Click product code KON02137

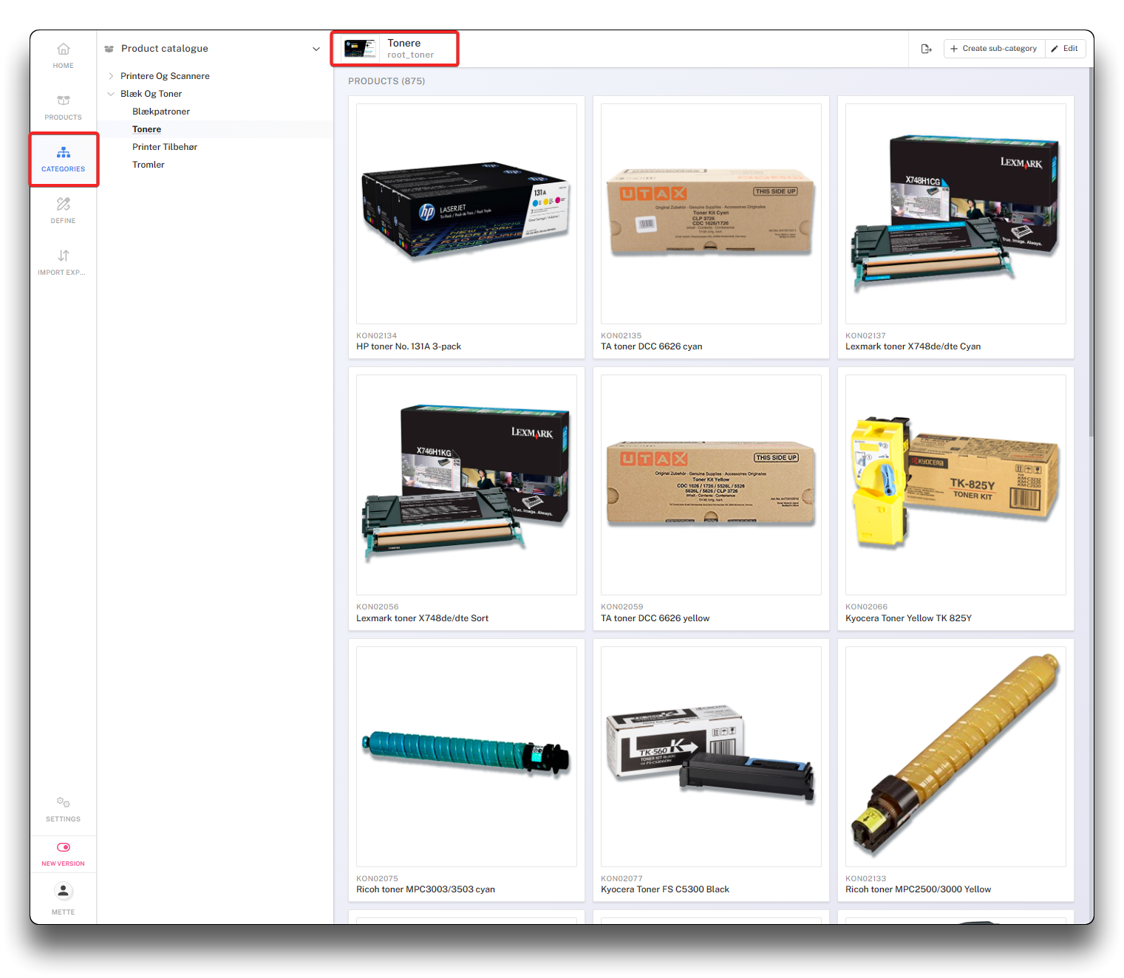click(x=866, y=335)
